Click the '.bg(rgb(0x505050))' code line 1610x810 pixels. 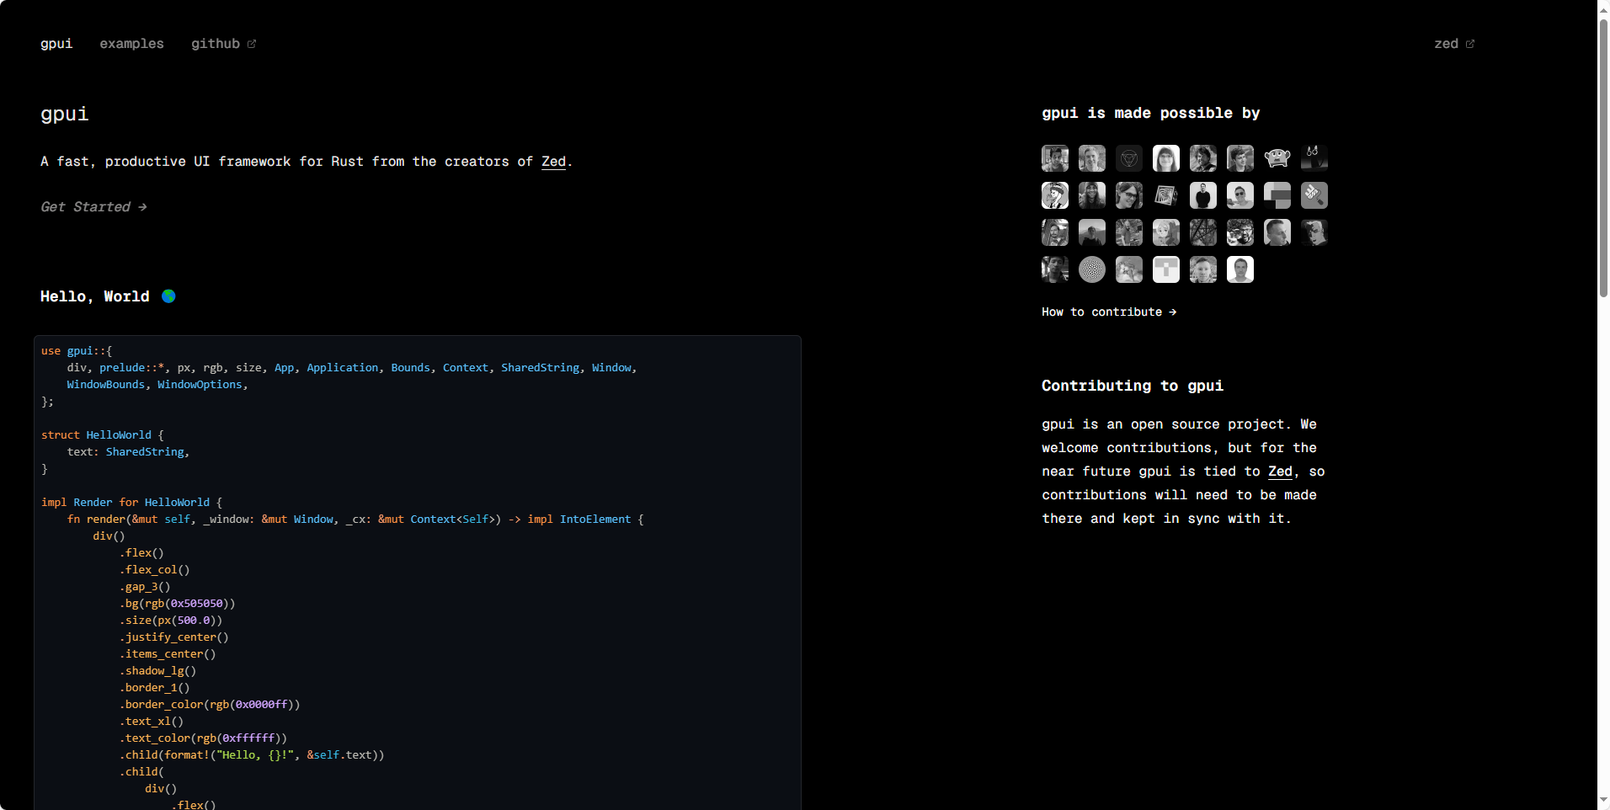178,604
